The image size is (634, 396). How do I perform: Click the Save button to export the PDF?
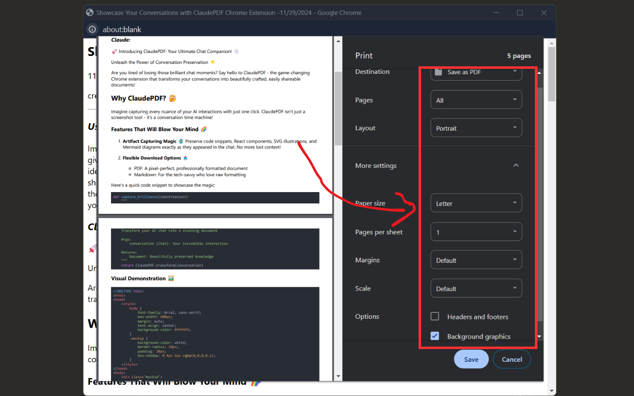coord(471,359)
